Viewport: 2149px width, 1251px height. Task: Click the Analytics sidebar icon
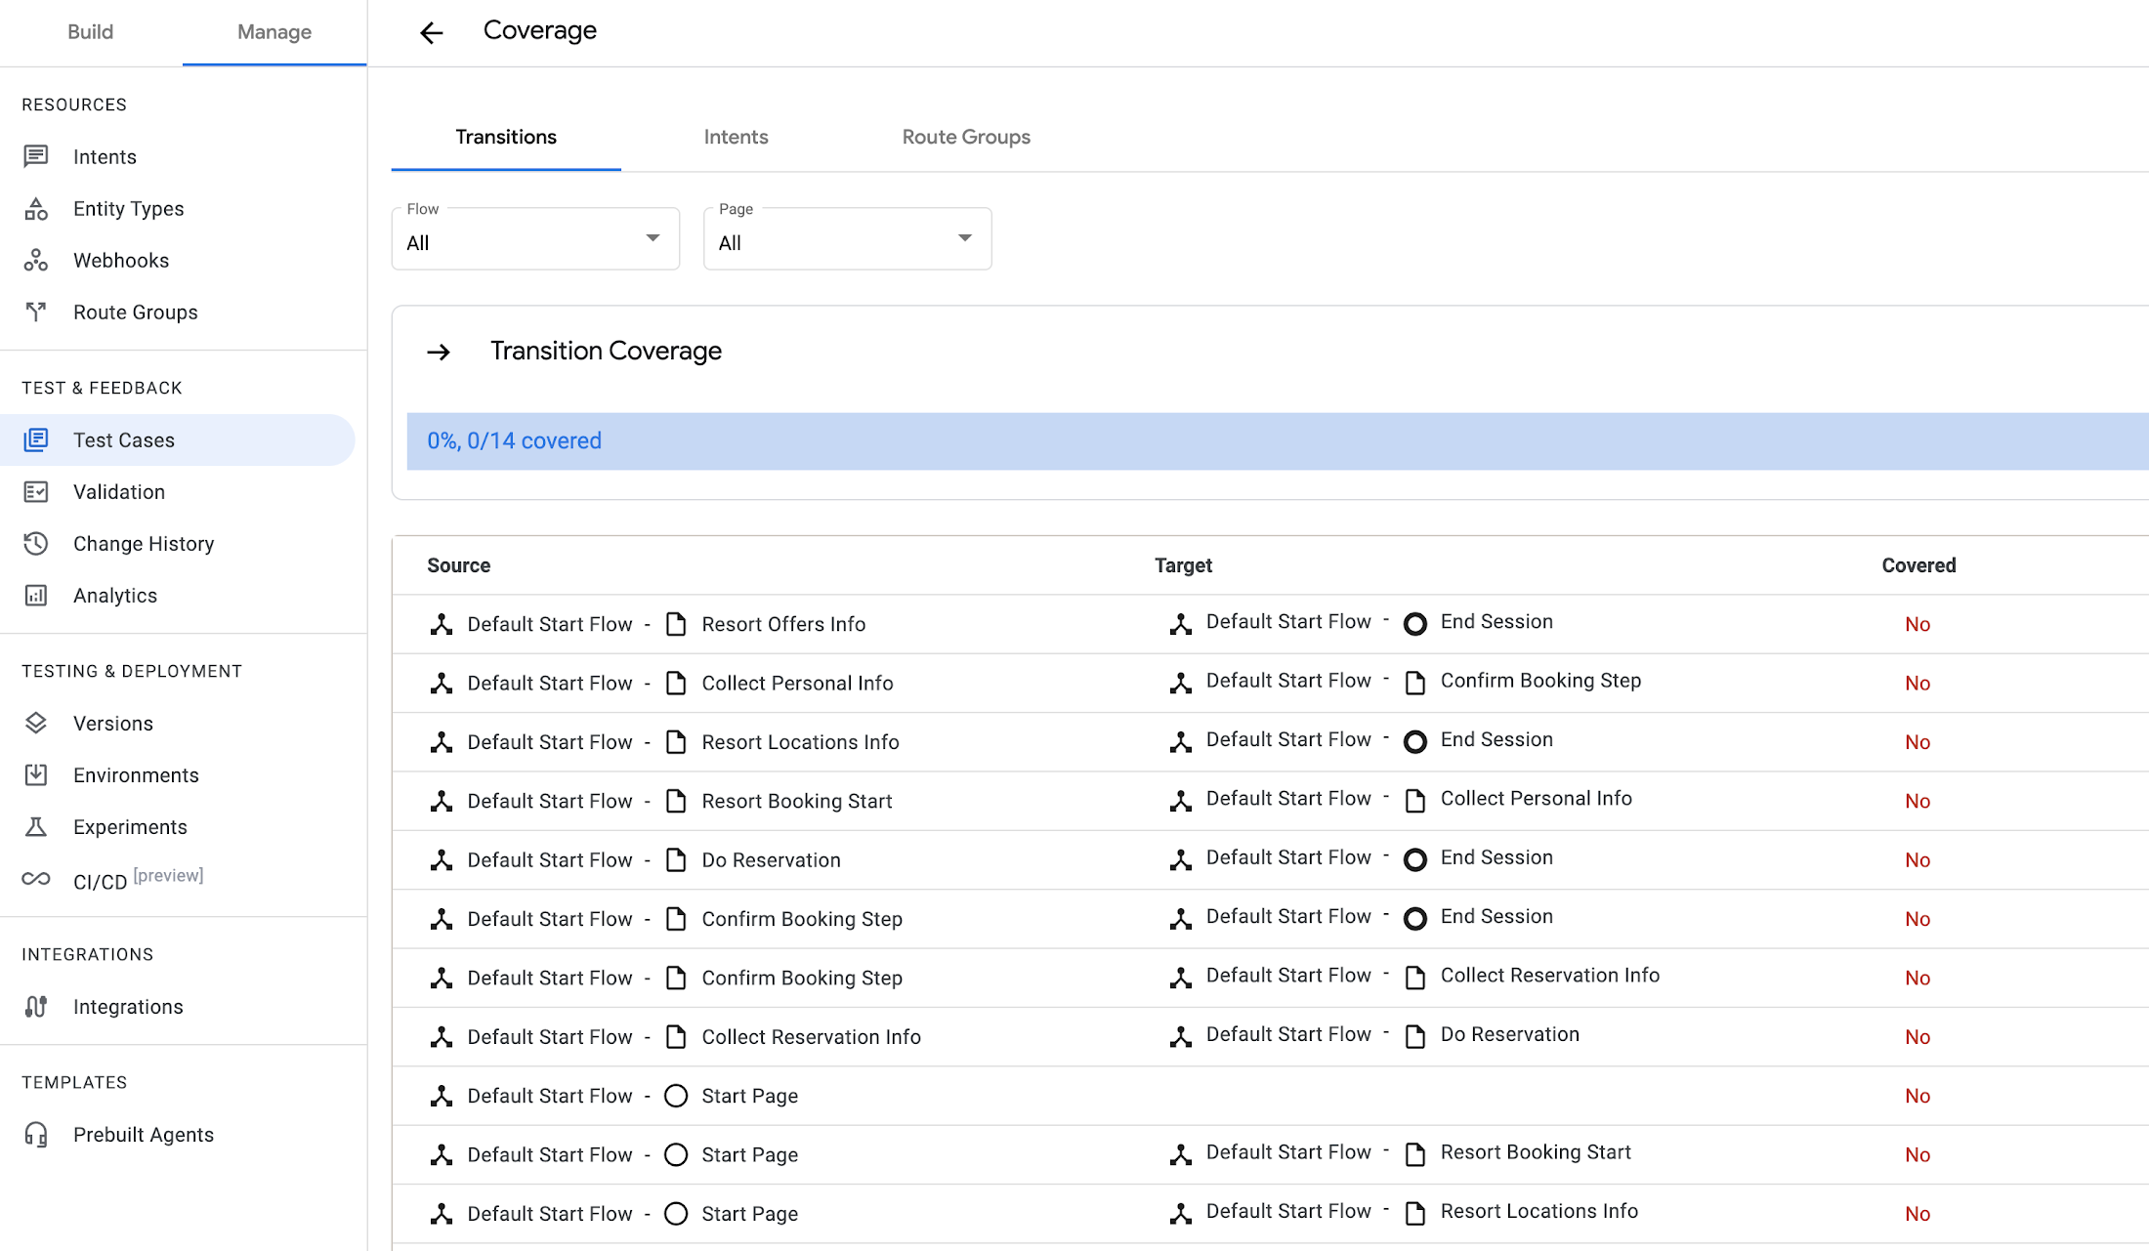[x=37, y=594]
